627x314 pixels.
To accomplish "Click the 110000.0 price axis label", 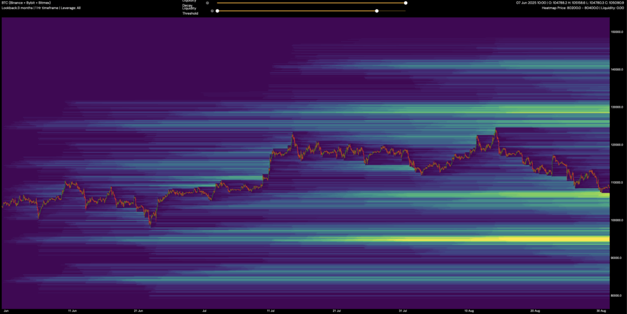I will [616, 182].
